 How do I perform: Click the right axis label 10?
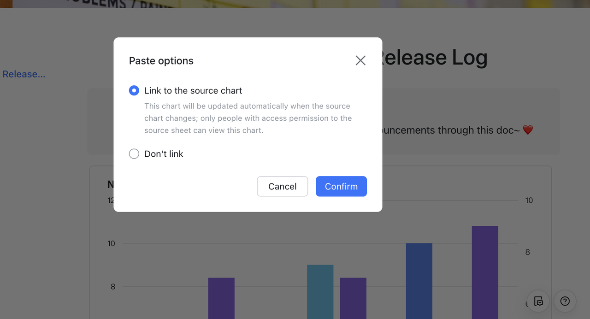529,201
